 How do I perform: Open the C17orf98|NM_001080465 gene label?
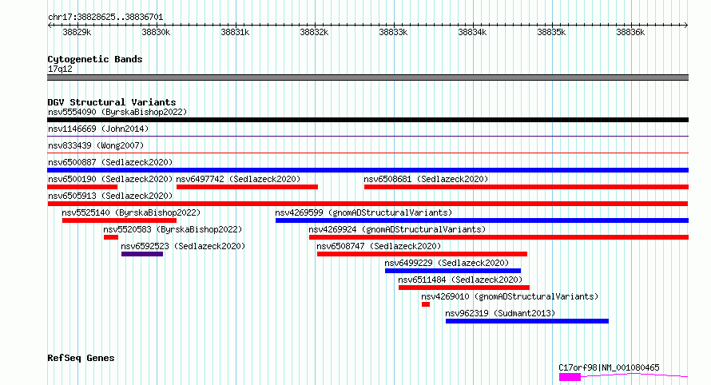609,367
